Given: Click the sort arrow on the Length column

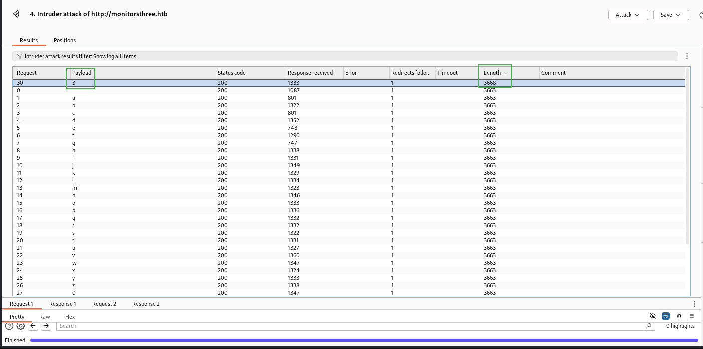Looking at the screenshot, I should (506, 73).
